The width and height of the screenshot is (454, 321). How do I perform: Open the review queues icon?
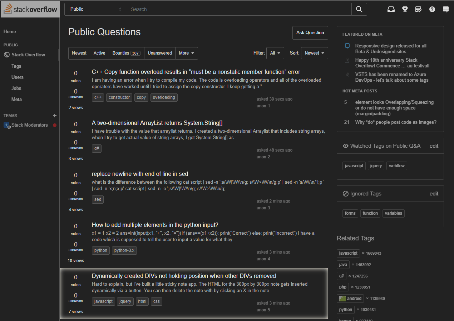pos(418,9)
